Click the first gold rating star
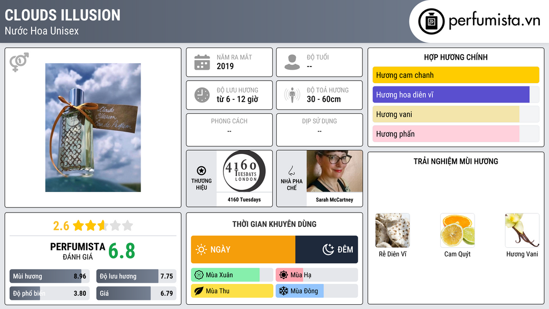The width and height of the screenshot is (549, 309). click(x=78, y=225)
